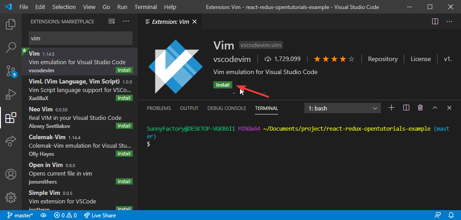Open feedback icon in status bar
This screenshot has height=220, width=461.
438,216
